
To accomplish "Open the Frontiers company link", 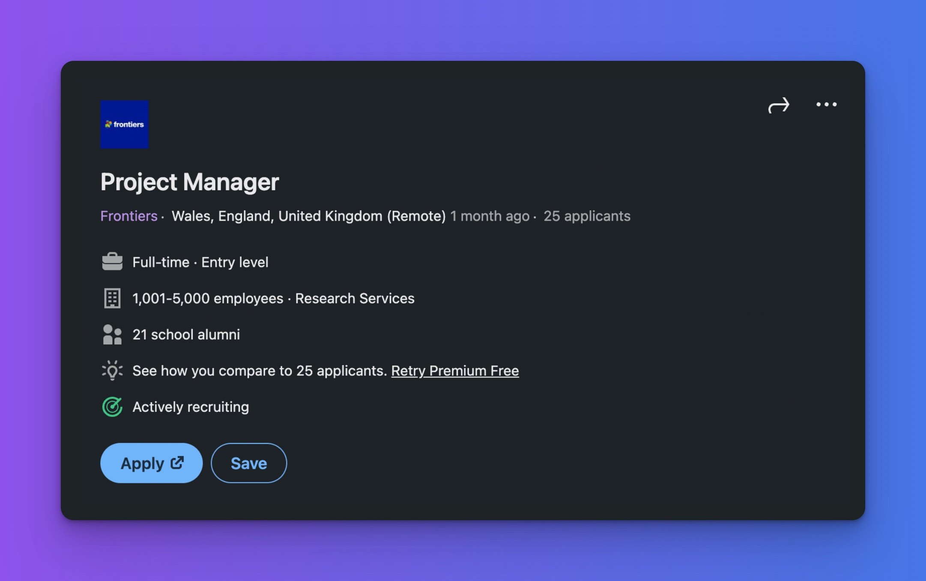I will [129, 216].
